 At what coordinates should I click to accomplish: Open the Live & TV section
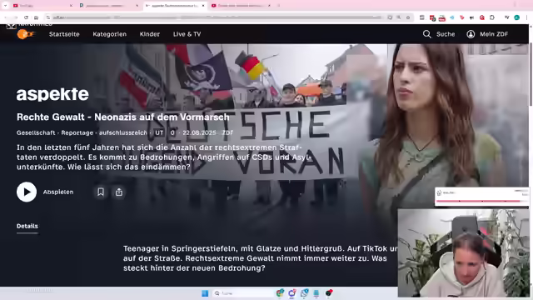[187, 34]
